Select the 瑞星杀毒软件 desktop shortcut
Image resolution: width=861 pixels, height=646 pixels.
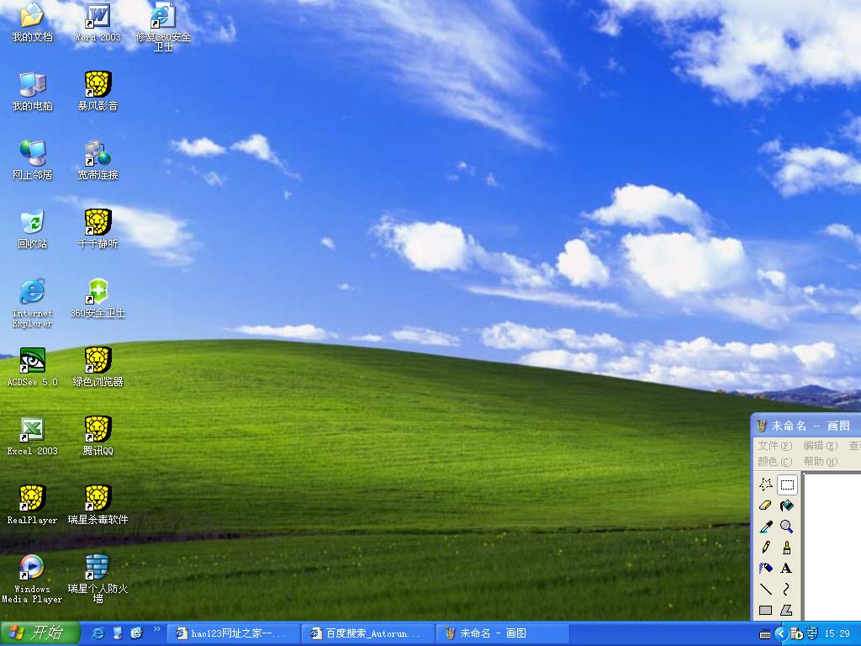98,506
